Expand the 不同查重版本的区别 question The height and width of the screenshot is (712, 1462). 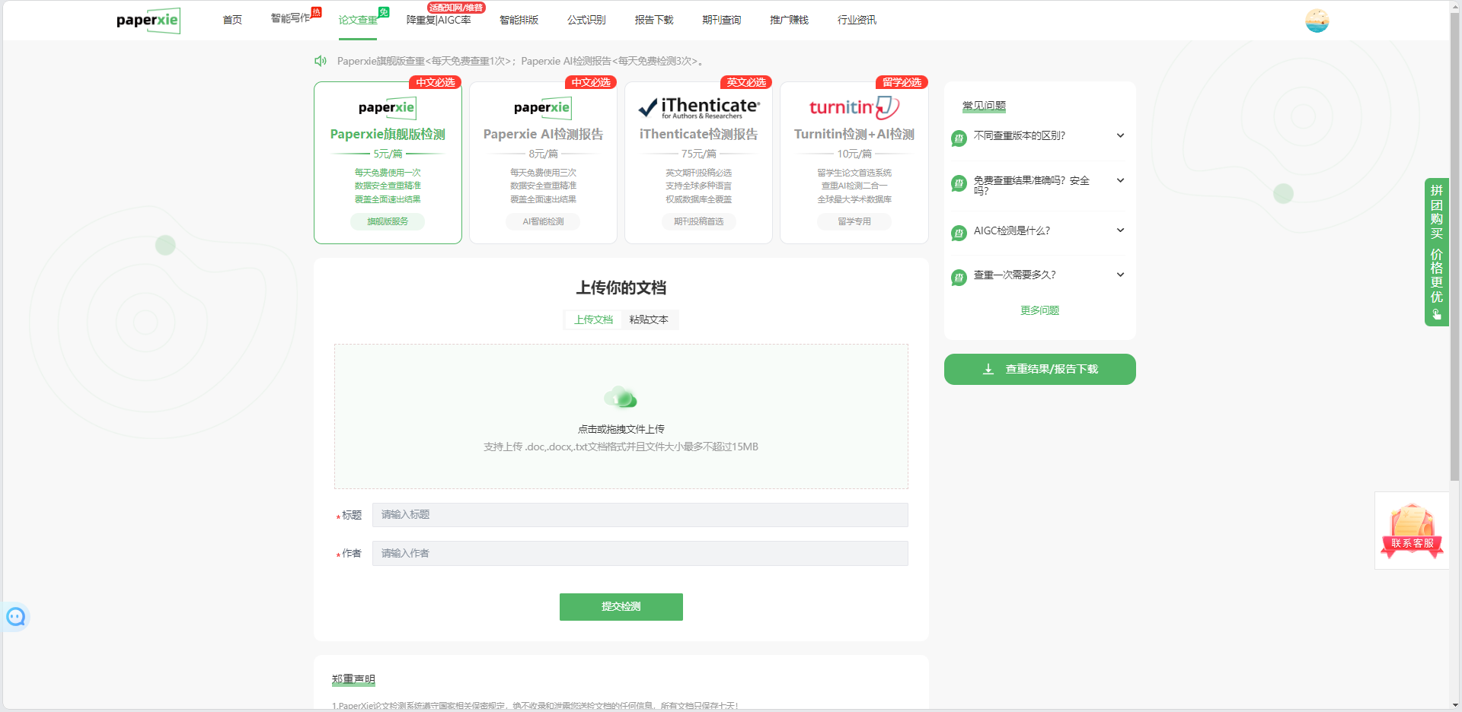pos(1039,136)
